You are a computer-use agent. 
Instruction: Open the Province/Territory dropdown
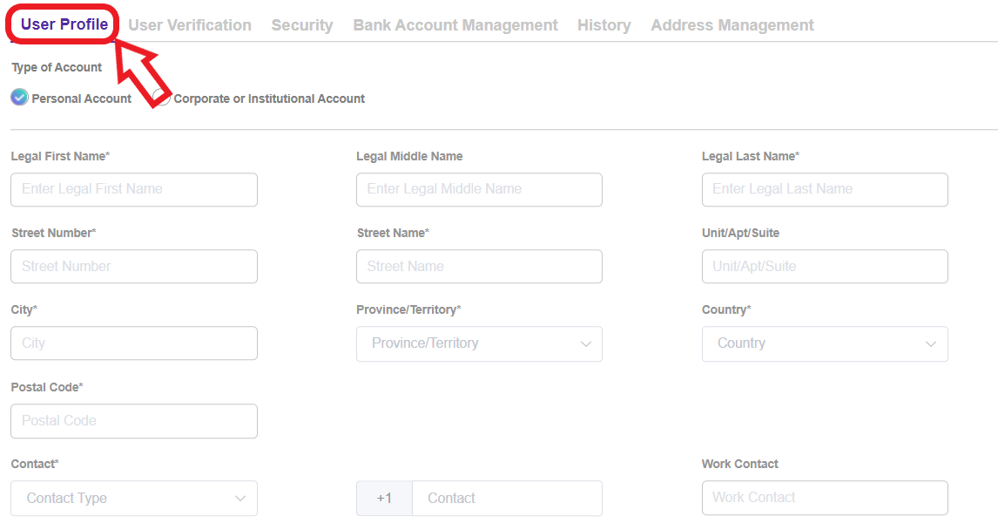479,343
